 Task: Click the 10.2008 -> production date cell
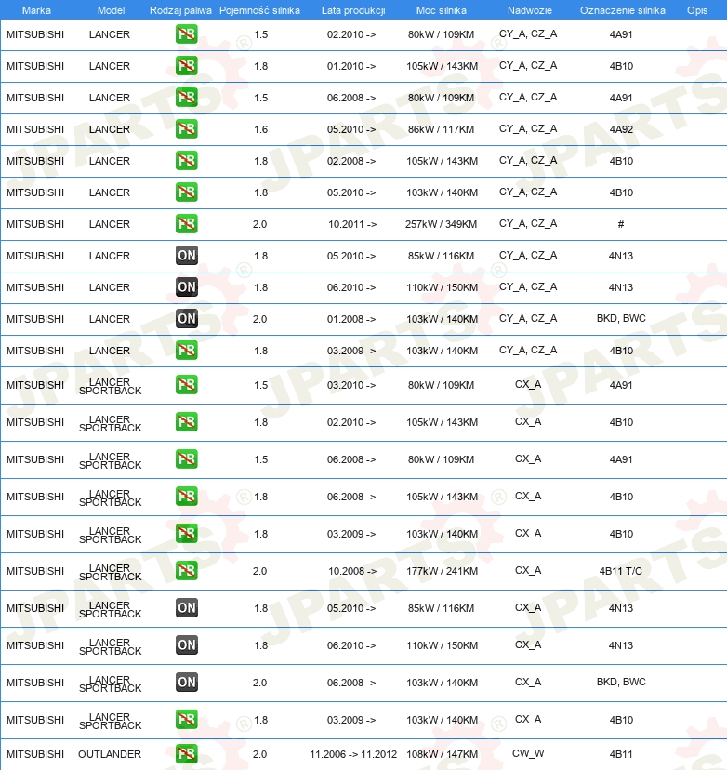[x=352, y=571]
